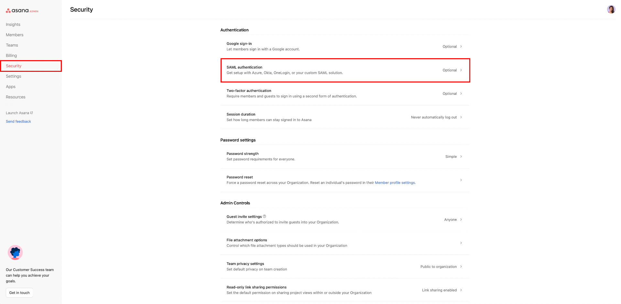
Task: Expand SAML authentication chevron
Action: point(461,70)
